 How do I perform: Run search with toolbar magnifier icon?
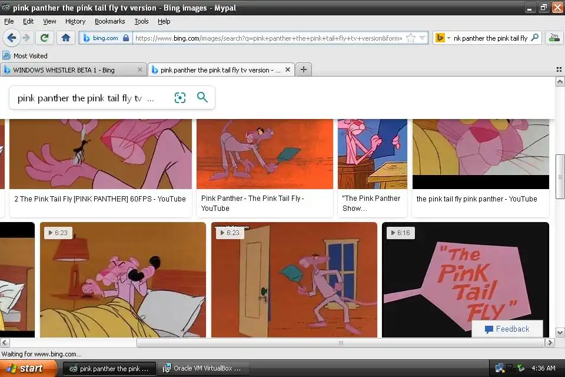point(535,38)
